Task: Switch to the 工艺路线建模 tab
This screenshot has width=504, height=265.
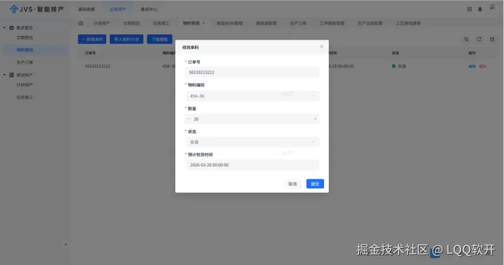Action: pyautogui.click(x=408, y=23)
